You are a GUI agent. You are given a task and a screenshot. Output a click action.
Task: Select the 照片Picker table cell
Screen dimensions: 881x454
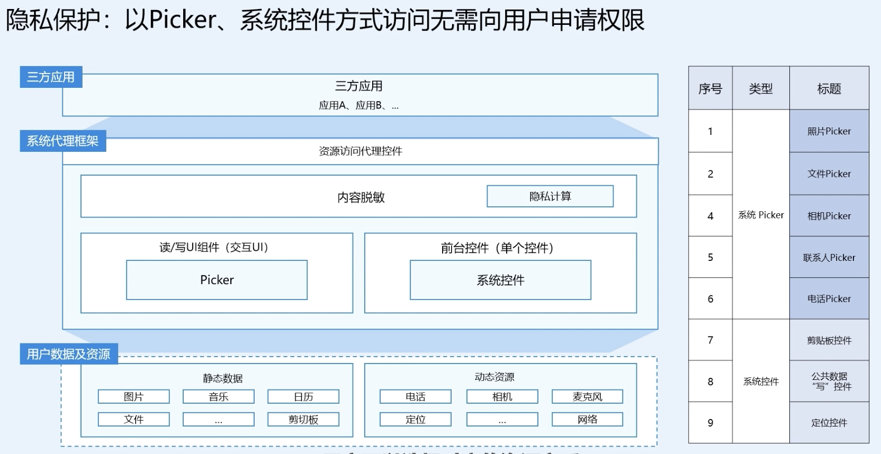click(x=829, y=131)
